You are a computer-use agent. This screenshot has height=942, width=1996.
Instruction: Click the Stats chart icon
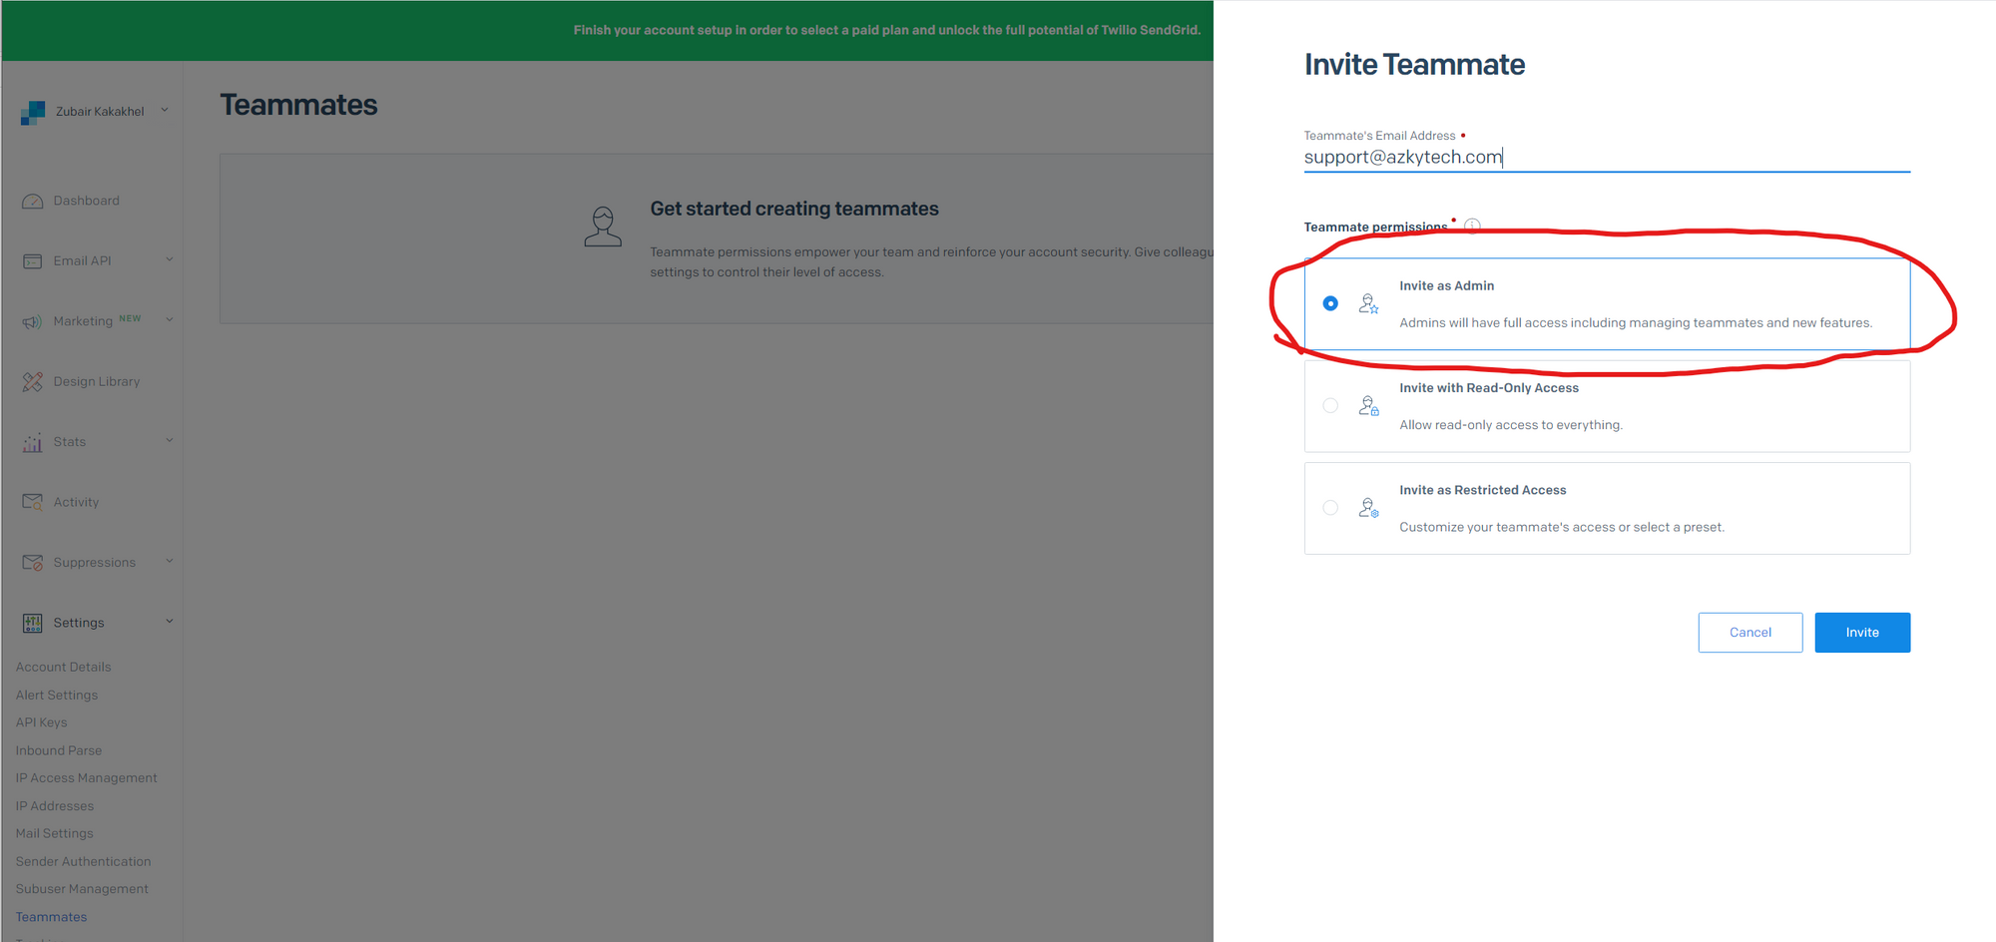click(x=32, y=442)
